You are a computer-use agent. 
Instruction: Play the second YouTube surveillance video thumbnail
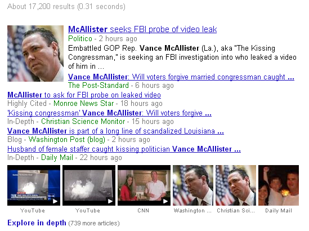click(x=89, y=185)
